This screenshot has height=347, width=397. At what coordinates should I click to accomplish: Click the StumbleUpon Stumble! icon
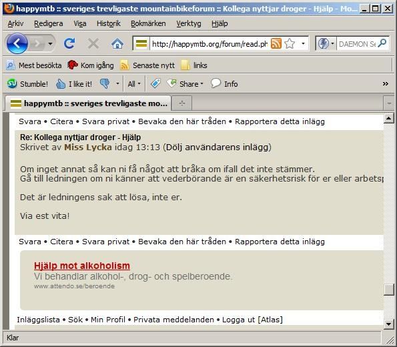point(12,83)
